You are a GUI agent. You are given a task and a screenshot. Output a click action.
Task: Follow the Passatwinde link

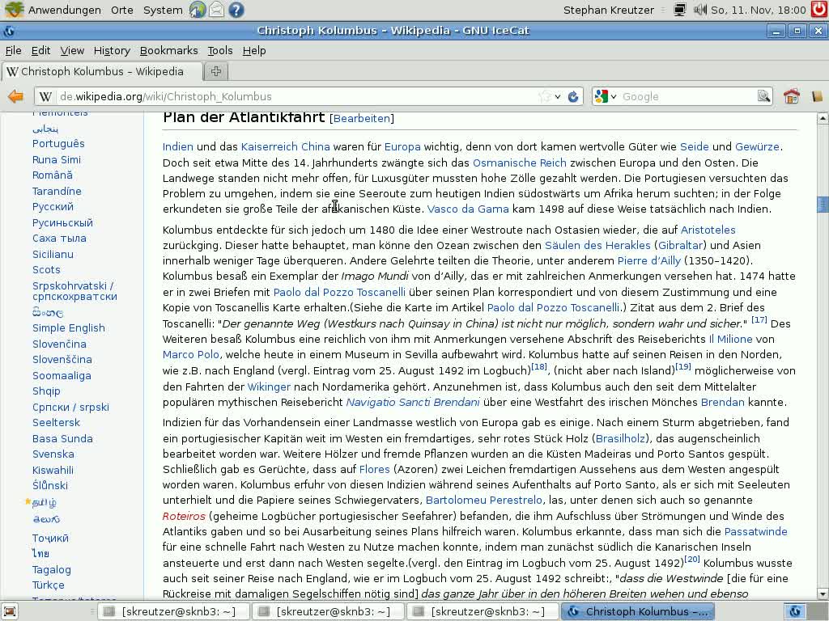[756, 532]
